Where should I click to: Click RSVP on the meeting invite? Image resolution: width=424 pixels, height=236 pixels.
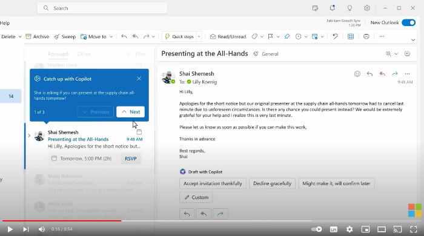[x=131, y=159]
